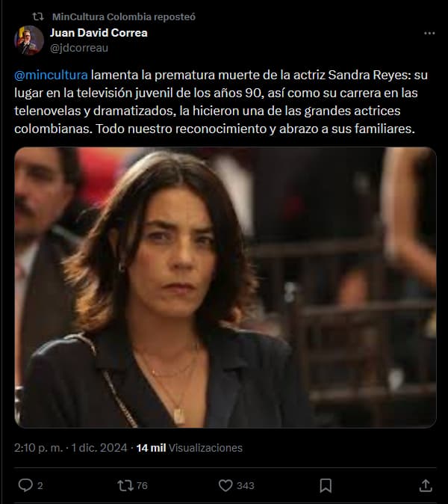Viewport: 448px width, 504px height.
Task: Open the 1 dic. 2024 date link
Action: (99, 448)
